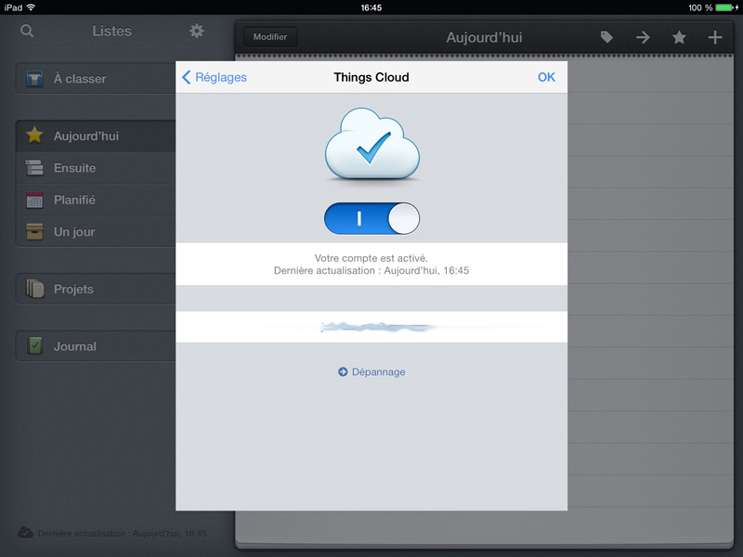
Task: Tap the Journal logbook checkmark icon
Action: pos(34,346)
